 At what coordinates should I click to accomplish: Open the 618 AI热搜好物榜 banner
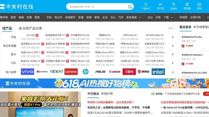pos(104,83)
